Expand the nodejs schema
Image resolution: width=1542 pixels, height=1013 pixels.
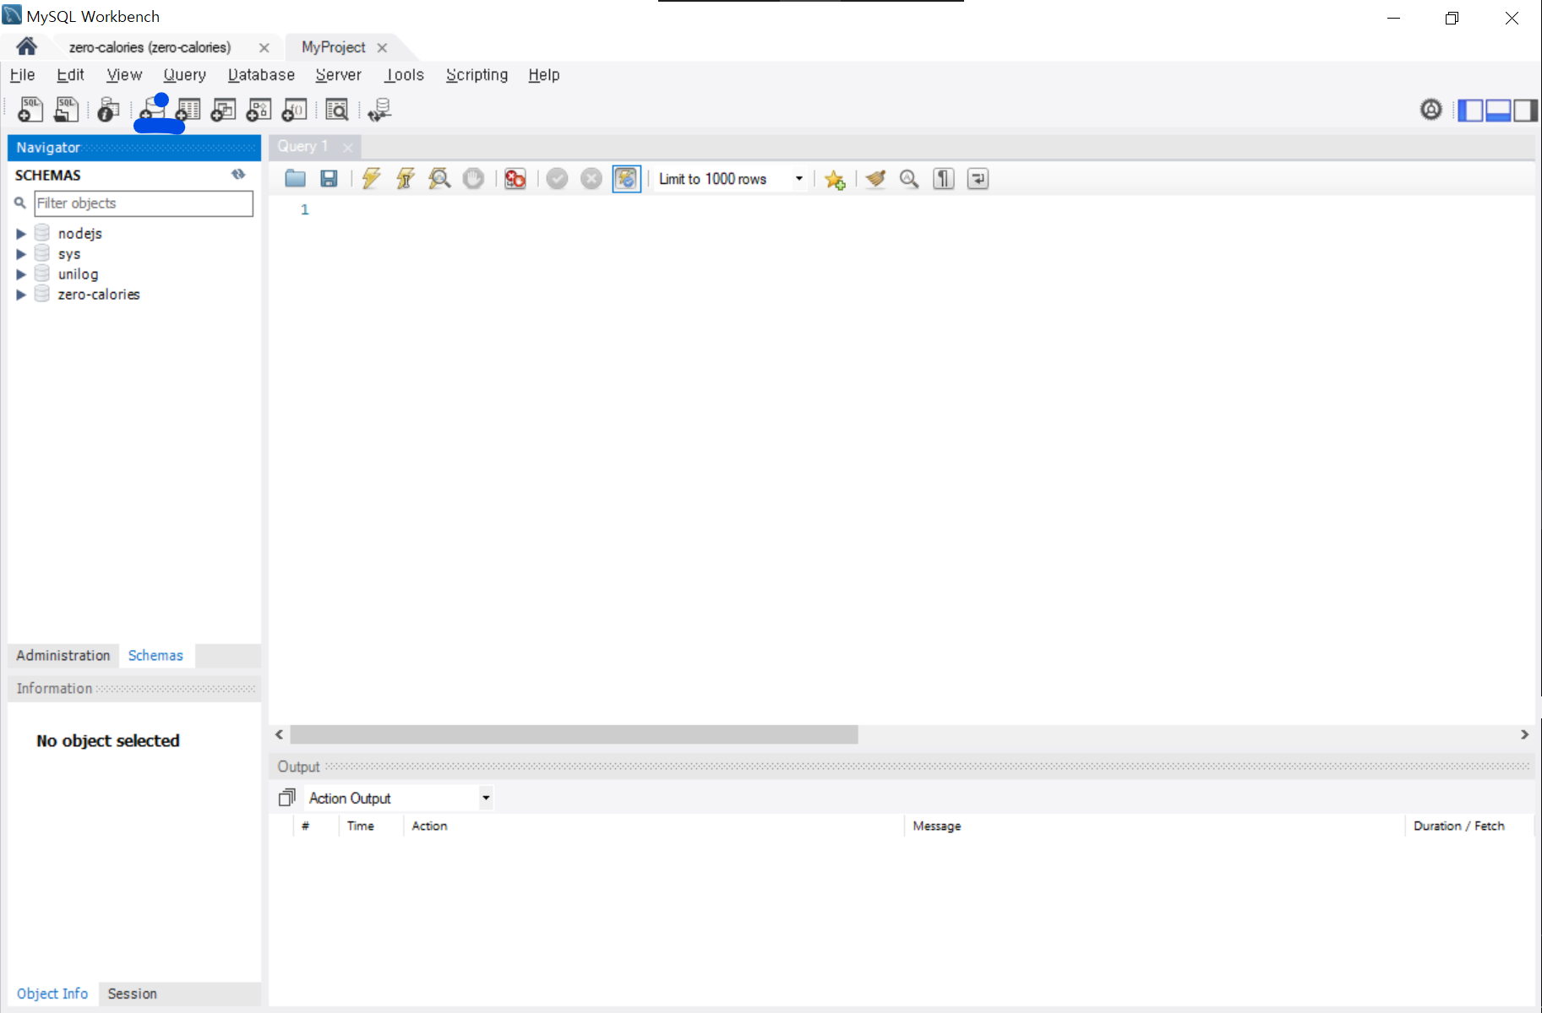[x=21, y=234]
